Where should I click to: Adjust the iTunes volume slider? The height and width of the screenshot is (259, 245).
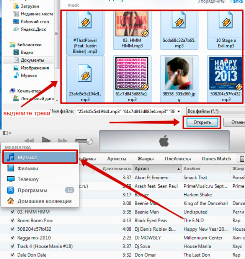coord(83,141)
